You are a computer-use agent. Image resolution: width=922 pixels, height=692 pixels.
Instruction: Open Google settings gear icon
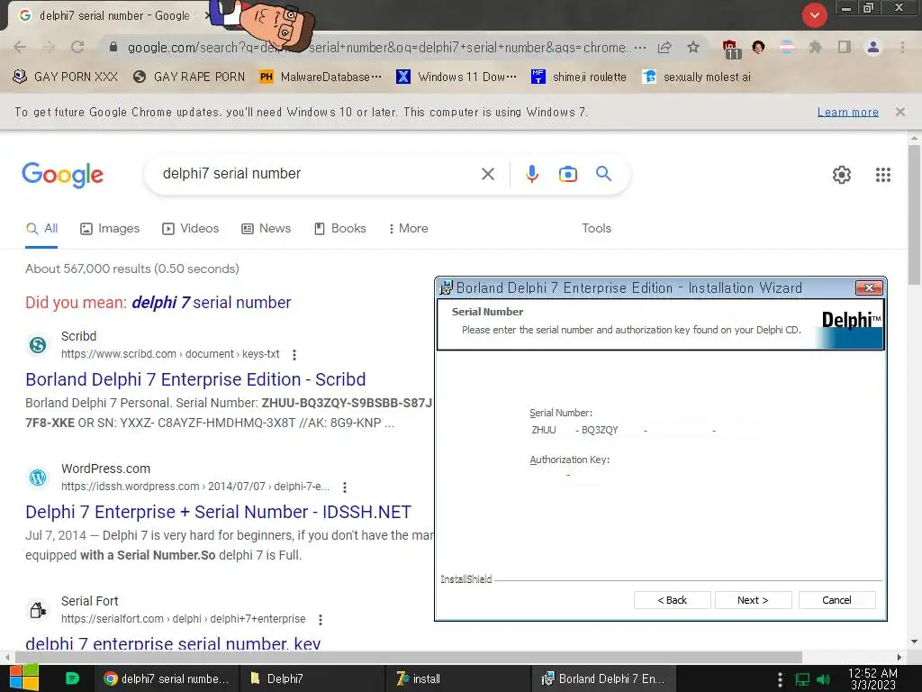(842, 175)
